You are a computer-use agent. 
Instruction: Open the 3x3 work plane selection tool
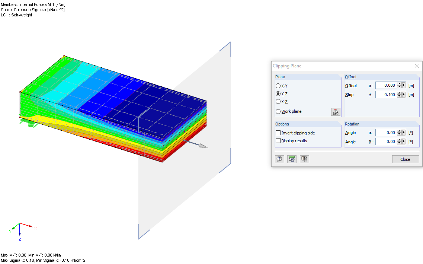coord(335,112)
